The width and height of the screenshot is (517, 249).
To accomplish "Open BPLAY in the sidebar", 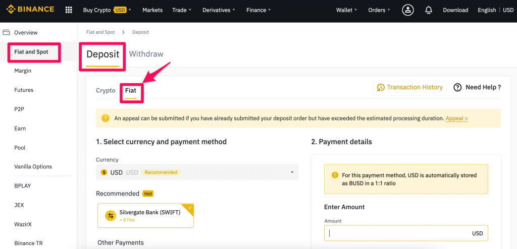I will click(22, 186).
